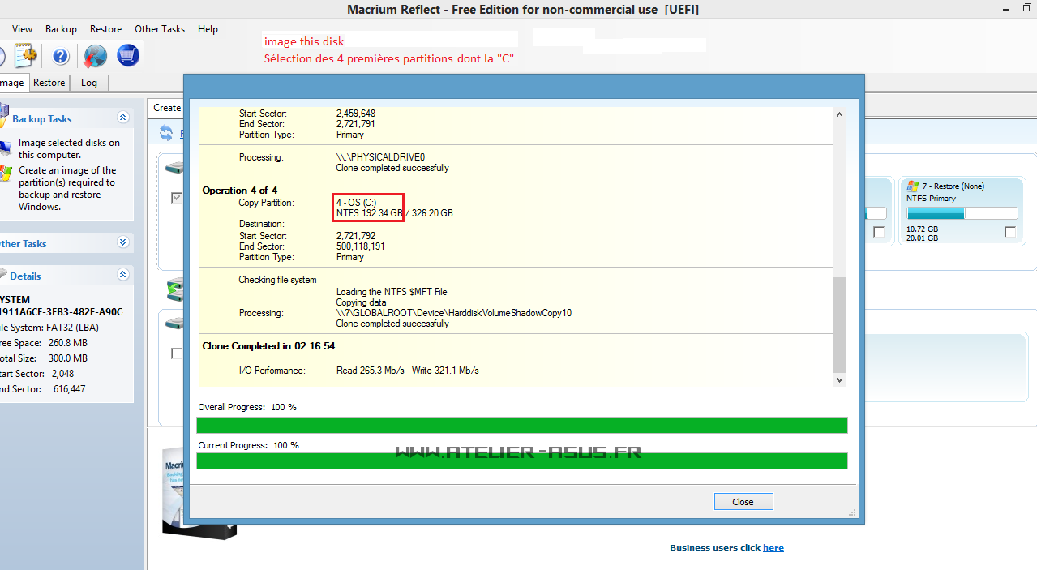Click the Help question mark toolbar icon

point(61,56)
